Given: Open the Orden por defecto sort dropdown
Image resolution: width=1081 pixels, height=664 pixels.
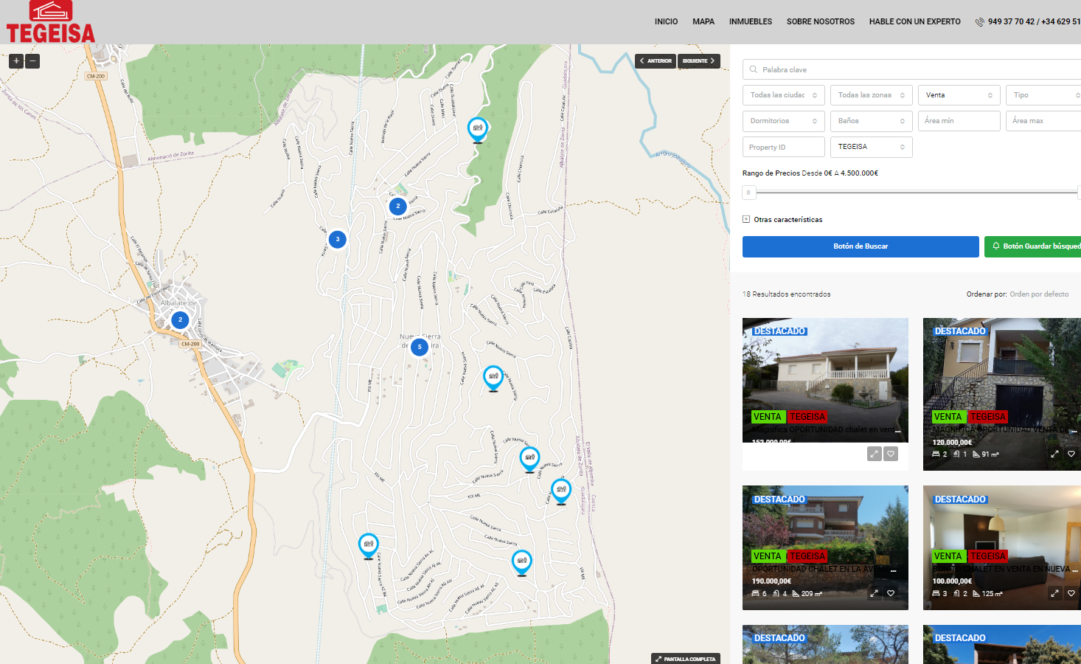Looking at the screenshot, I should (1039, 294).
